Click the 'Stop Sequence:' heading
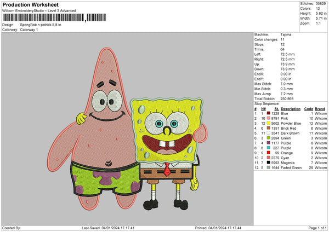The height and width of the screenshot is (232, 329). (x=266, y=104)
